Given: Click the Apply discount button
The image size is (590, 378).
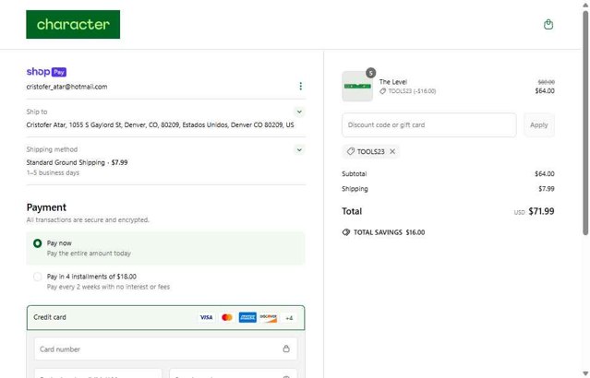Looking at the screenshot, I should pyautogui.click(x=539, y=124).
